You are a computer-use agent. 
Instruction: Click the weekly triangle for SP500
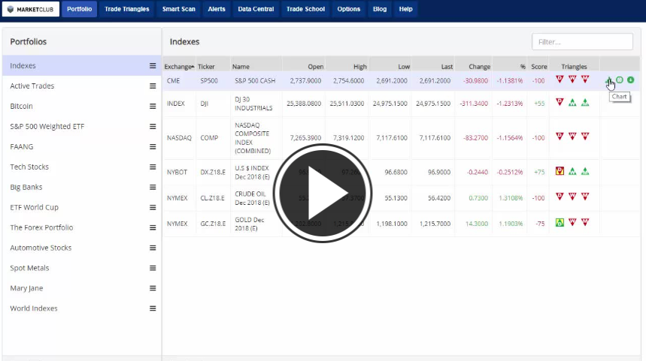572,79
